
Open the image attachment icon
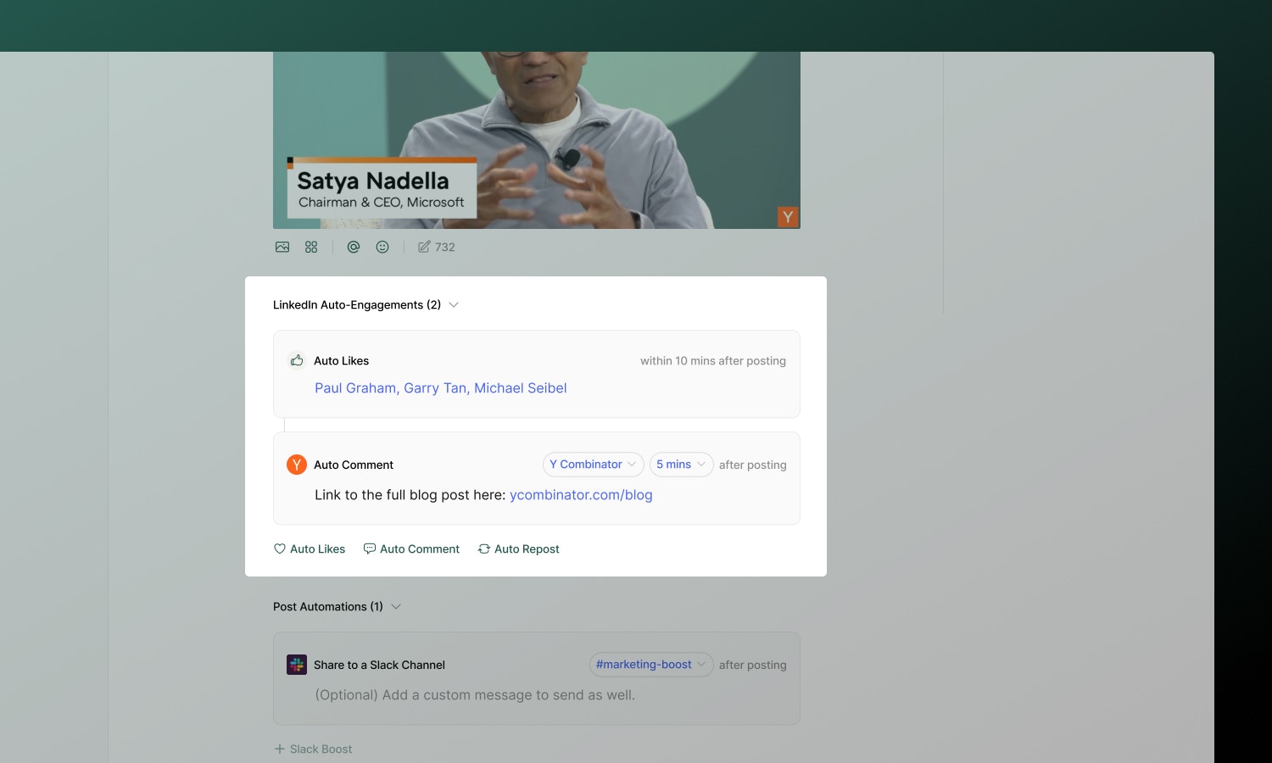pos(282,247)
